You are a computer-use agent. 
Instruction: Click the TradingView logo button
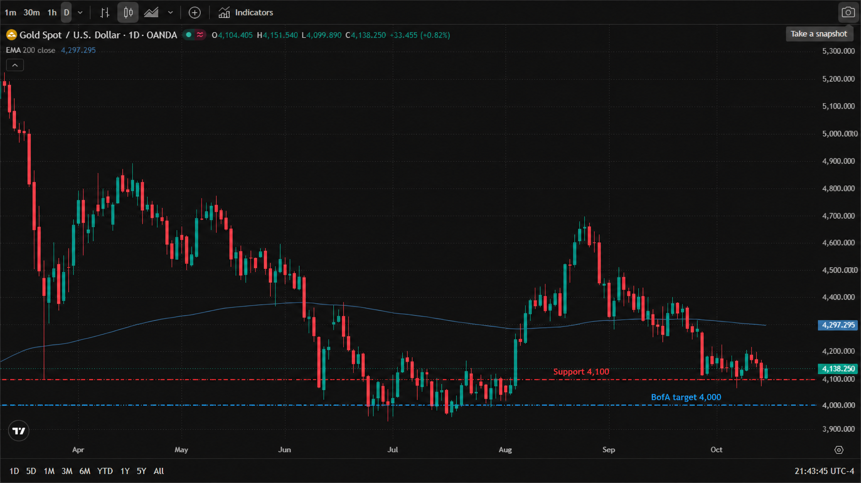tap(19, 431)
